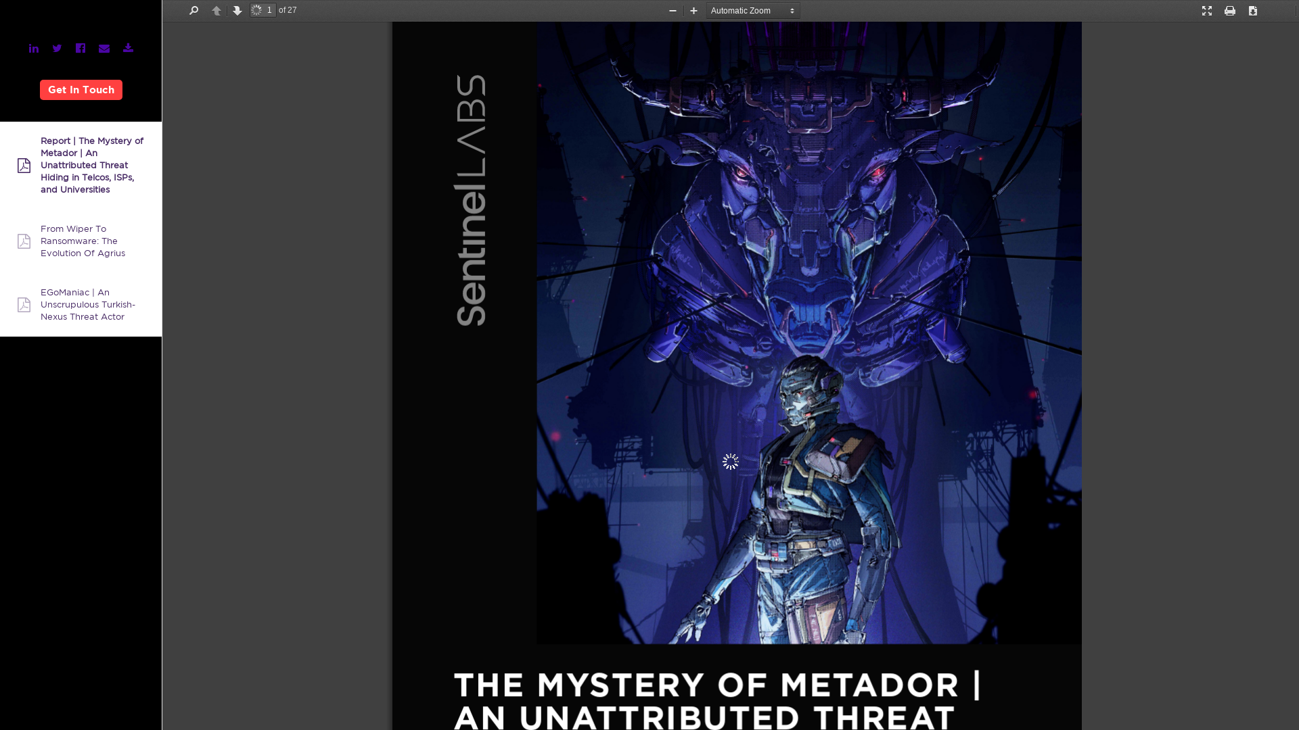Open SentinelLabs' LinkedIn page
This screenshot has width=1299, height=730.
pos(33,48)
